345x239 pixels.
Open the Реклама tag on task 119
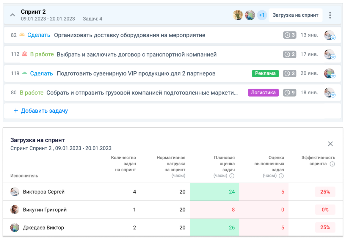[x=265, y=73]
